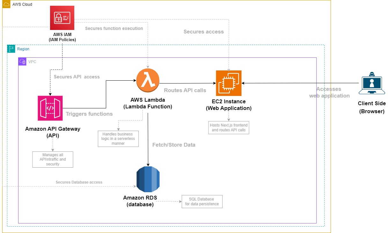Click the 'Handles business logic' note box
Viewport: 388px width, 233px height.
tap(118, 139)
